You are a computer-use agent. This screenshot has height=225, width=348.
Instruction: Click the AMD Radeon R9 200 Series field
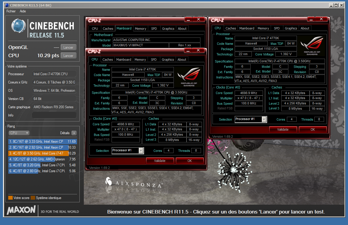[x=54, y=107]
